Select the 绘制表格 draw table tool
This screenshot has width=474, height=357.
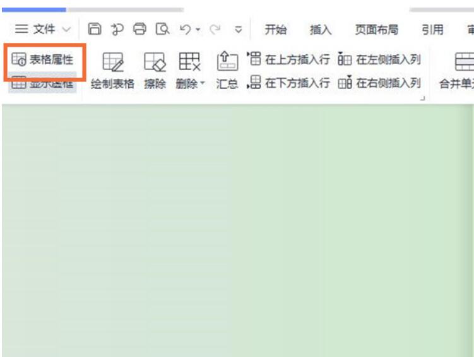tap(112, 71)
